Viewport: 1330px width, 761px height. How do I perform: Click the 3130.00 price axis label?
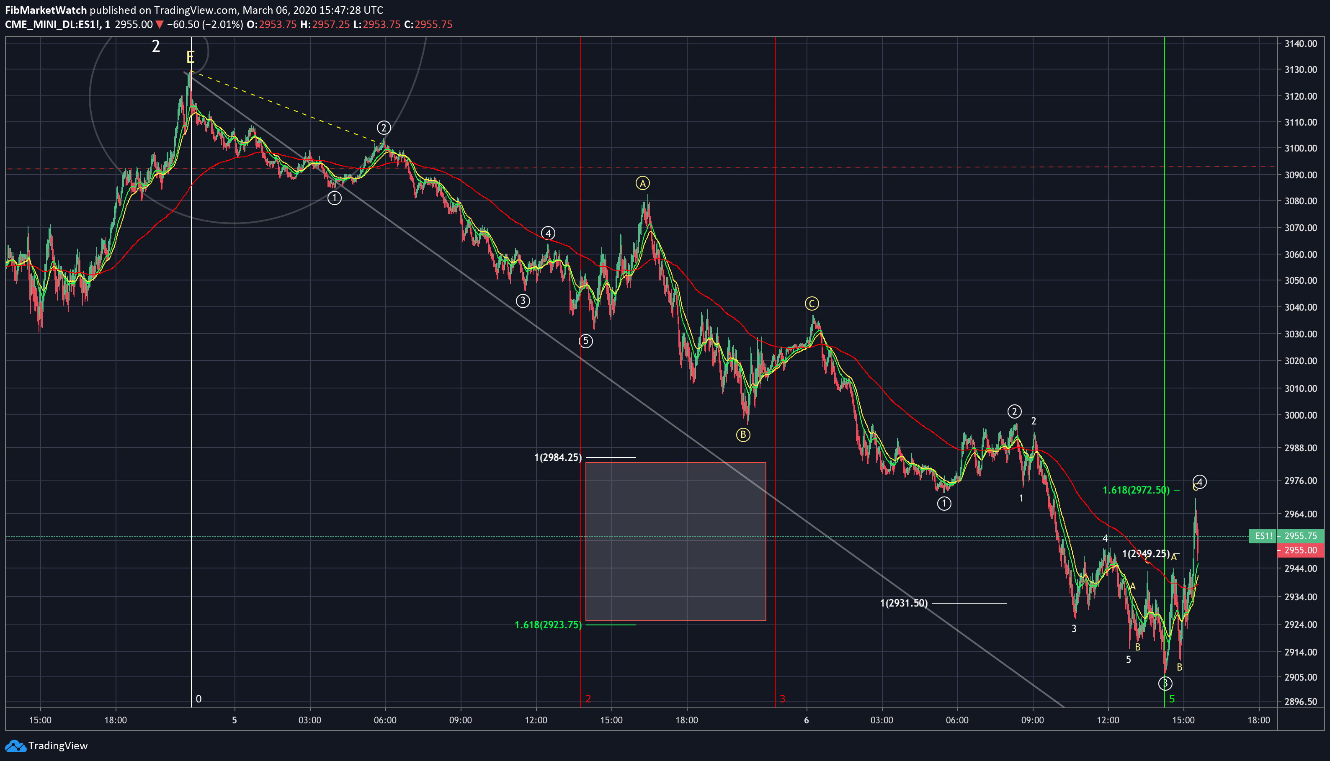click(1301, 69)
